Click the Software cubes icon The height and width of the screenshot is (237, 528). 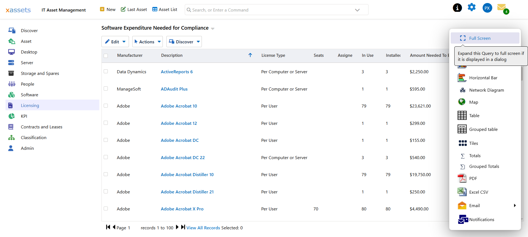tap(12, 95)
